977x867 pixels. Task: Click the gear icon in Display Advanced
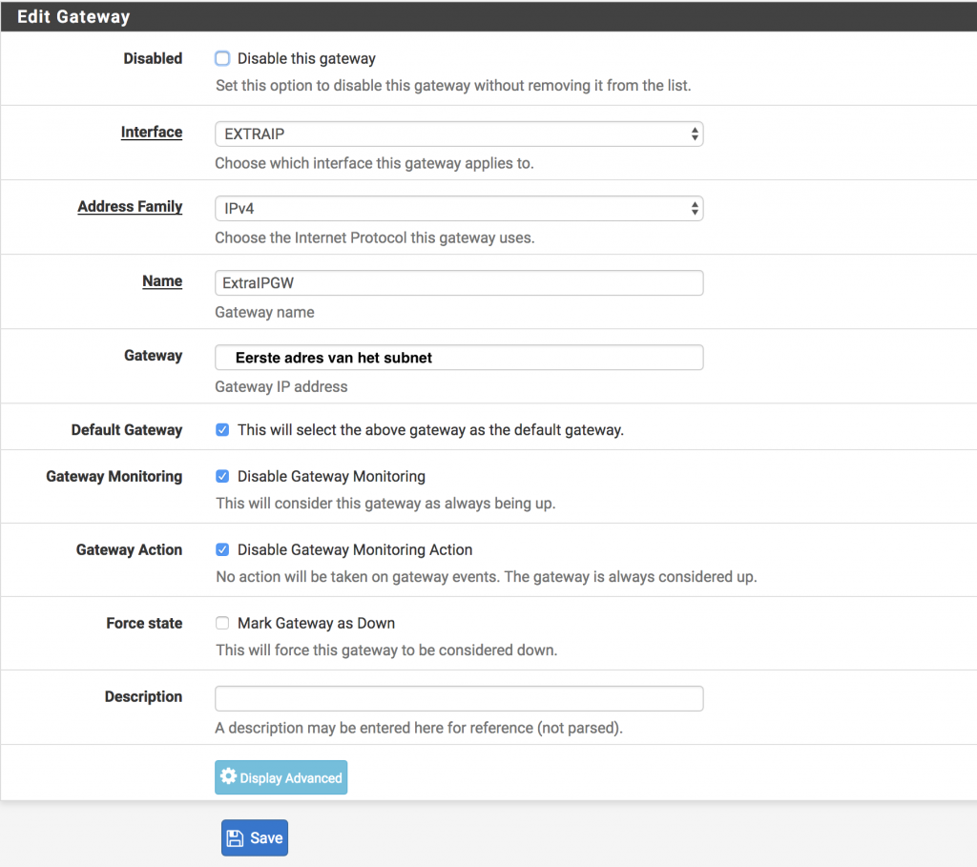pos(229,776)
